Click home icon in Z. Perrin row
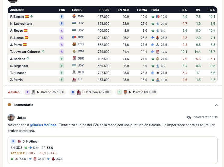This screenshot has width=224, height=167. (153, 80)
